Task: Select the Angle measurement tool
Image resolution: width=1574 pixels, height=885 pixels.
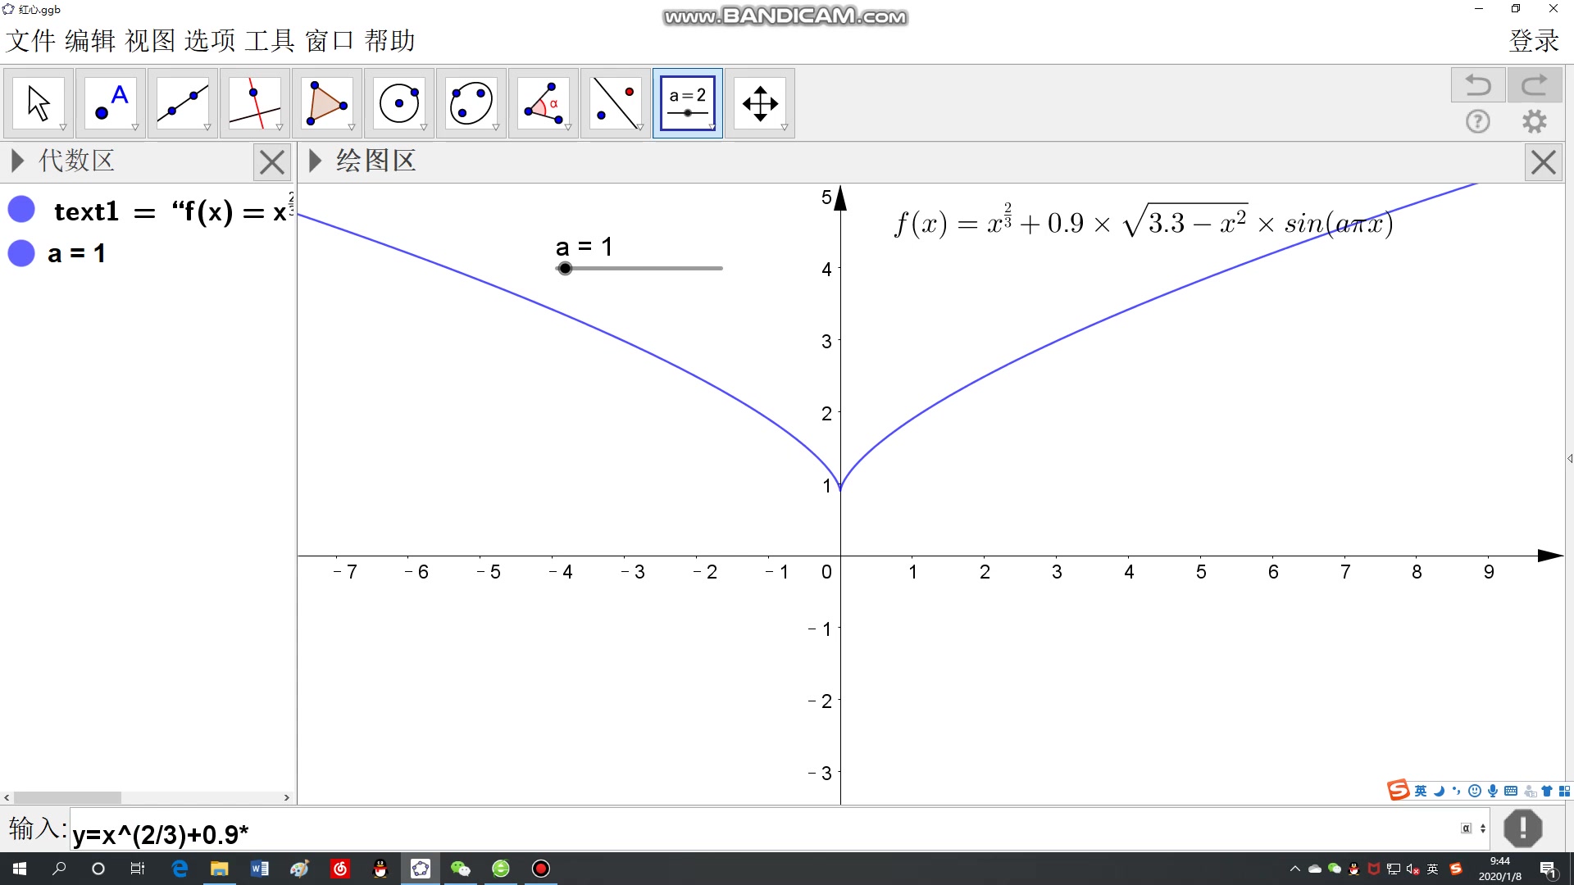Action: [544, 103]
